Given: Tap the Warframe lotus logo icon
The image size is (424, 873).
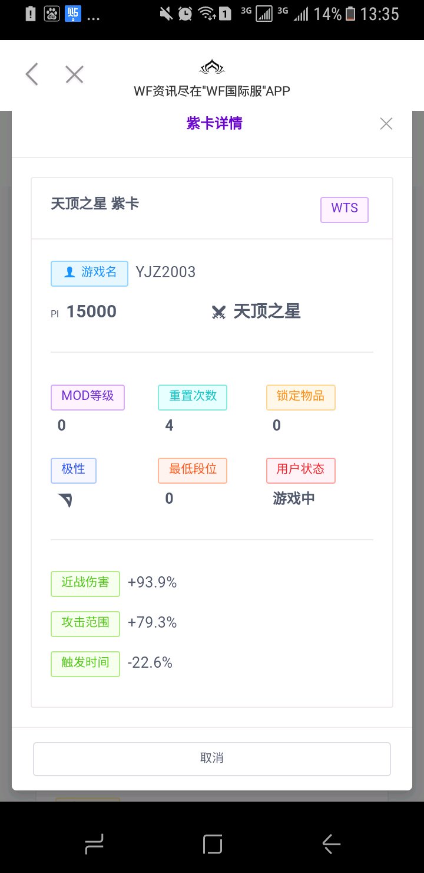Looking at the screenshot, I should pyautogui.click(x=212, y=67).
